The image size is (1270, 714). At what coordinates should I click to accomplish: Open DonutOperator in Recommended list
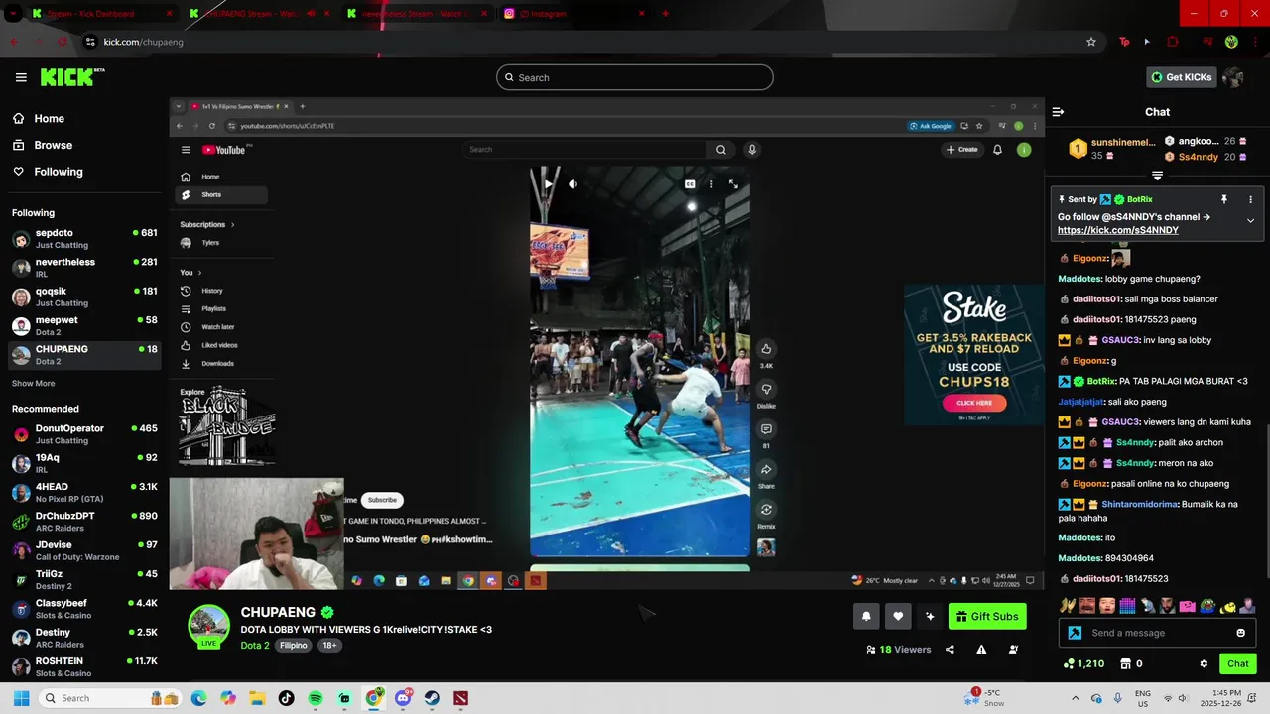click(x=84, y=434)
